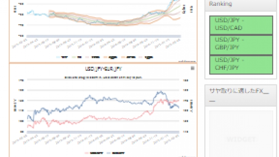Click the range band below the upper chart

(104, 36)
